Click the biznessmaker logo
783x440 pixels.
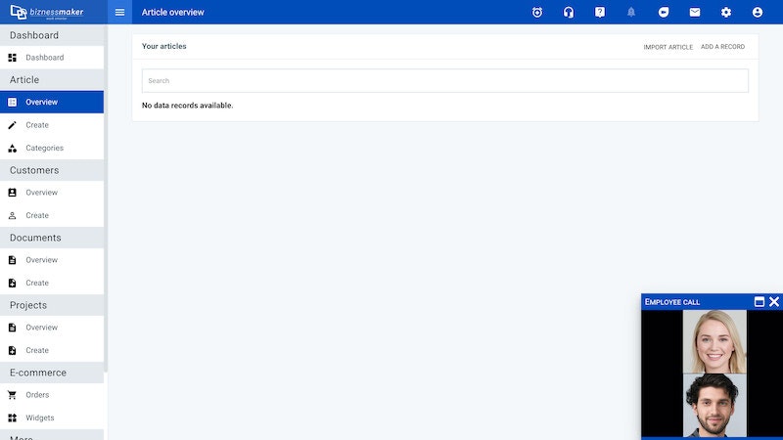point(47,12)
